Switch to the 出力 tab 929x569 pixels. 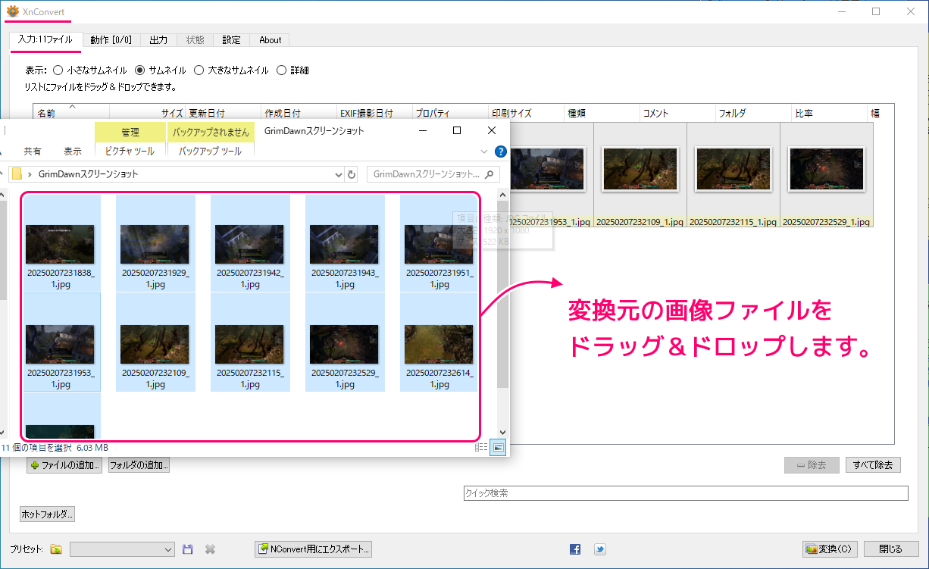(158, 40)
